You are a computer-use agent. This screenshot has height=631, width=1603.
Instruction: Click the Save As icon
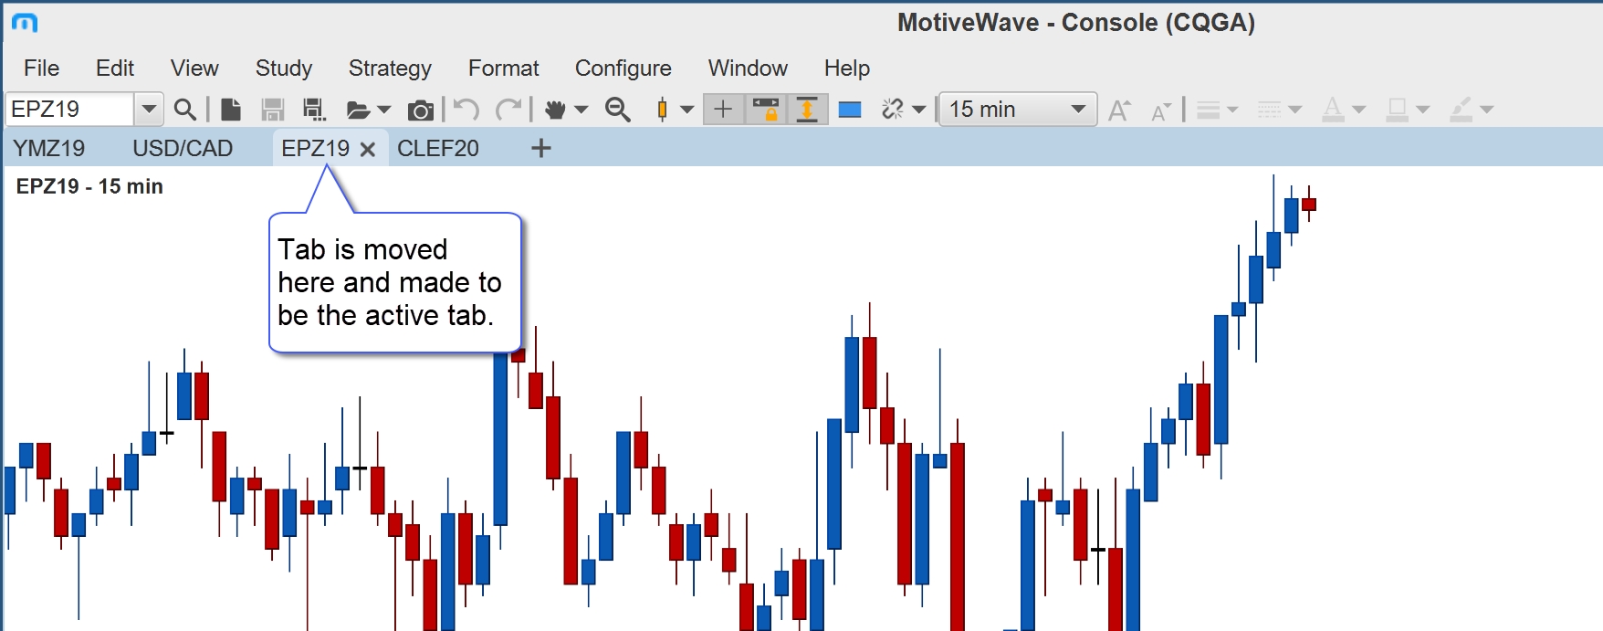pyautogui.click(x=314, y=110)
